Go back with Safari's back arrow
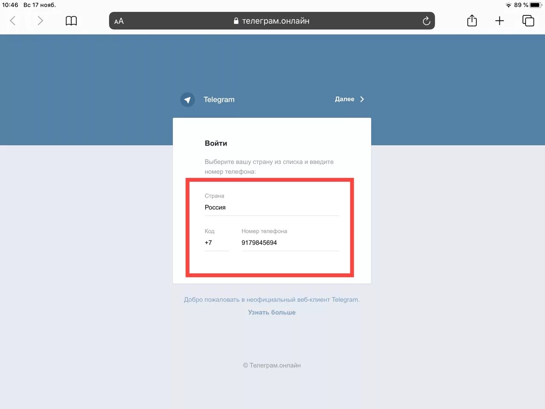This screenshot has width=545, height=409. click(13, 20)
